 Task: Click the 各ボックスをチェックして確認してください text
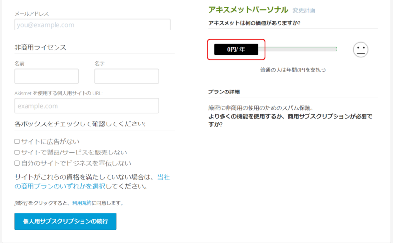(80, 124)
